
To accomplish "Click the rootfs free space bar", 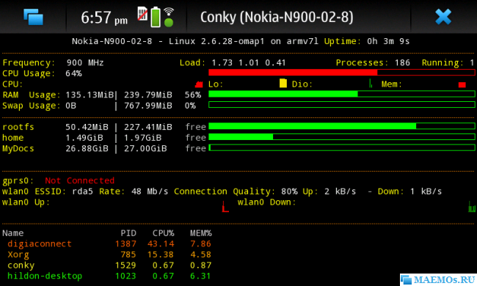I will tap(342, 126).
